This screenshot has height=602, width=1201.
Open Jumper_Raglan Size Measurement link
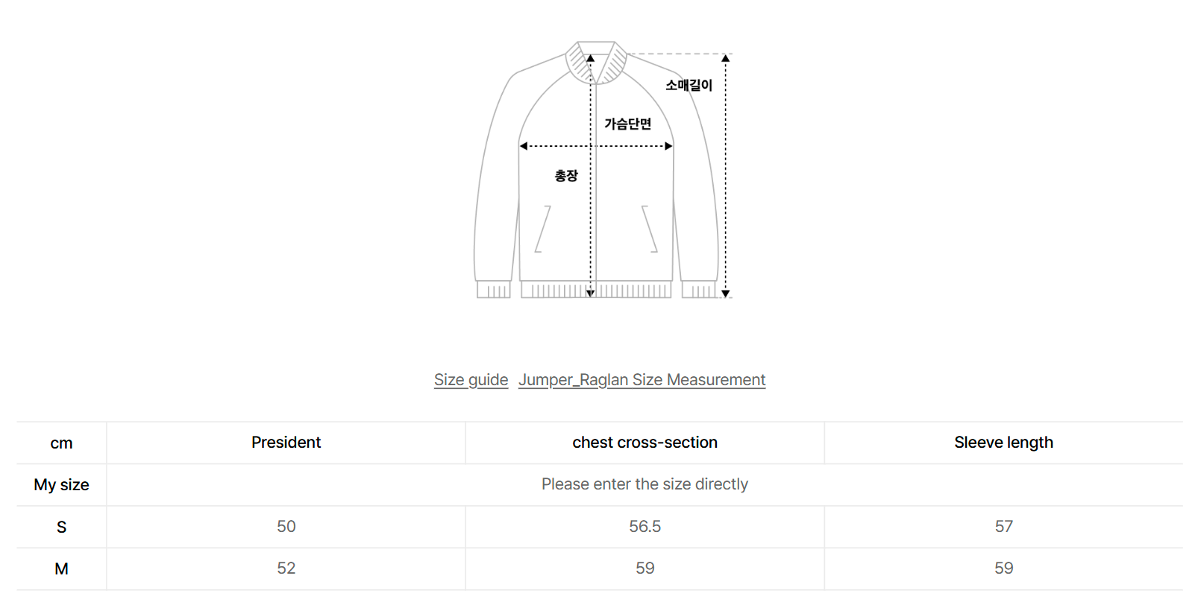pos(642,380)
